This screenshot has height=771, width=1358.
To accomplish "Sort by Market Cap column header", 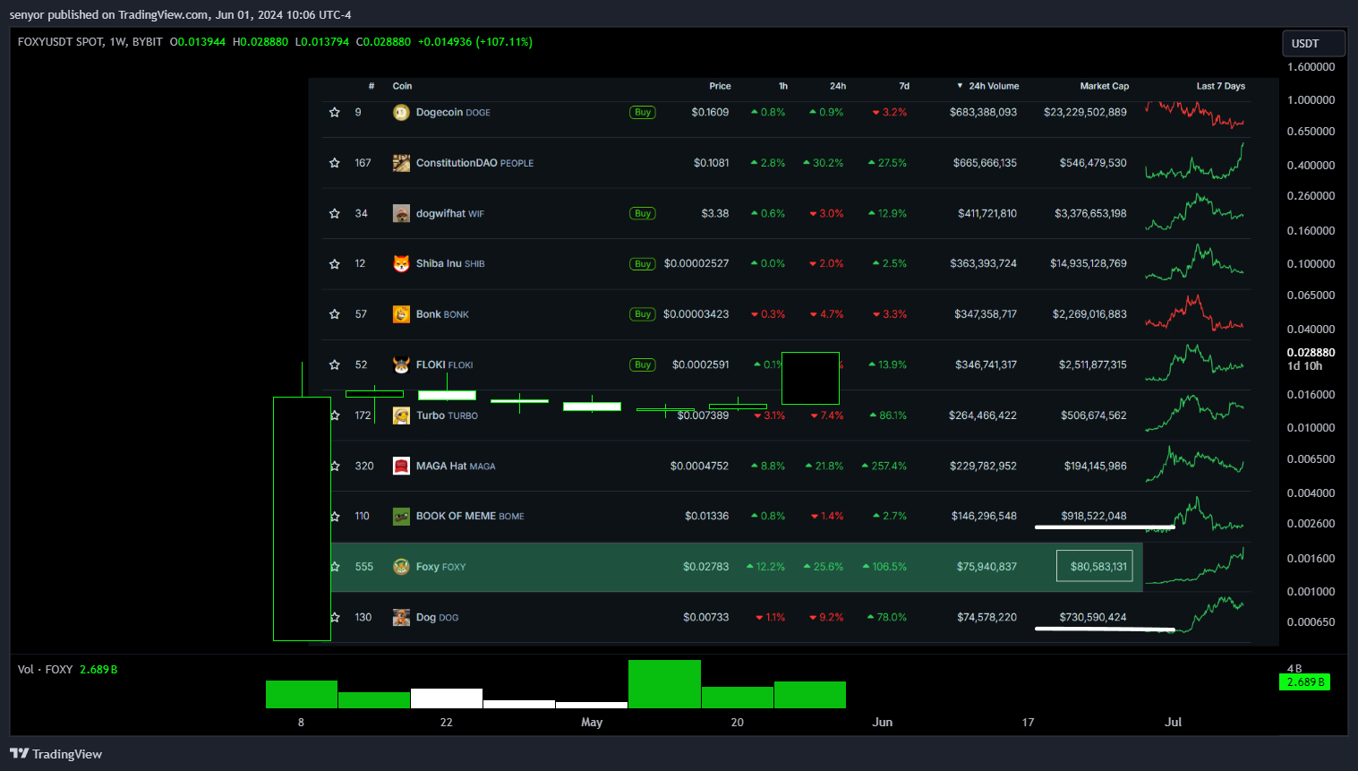I will coord(1105,86).
